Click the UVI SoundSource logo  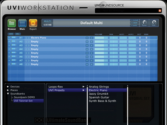tap(109, 5)
